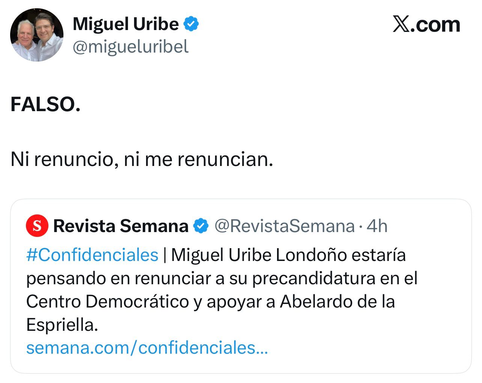482x383 pixels.
Task: Click the Revista Semana red avatar icon
Action: (x=36, y=226)
